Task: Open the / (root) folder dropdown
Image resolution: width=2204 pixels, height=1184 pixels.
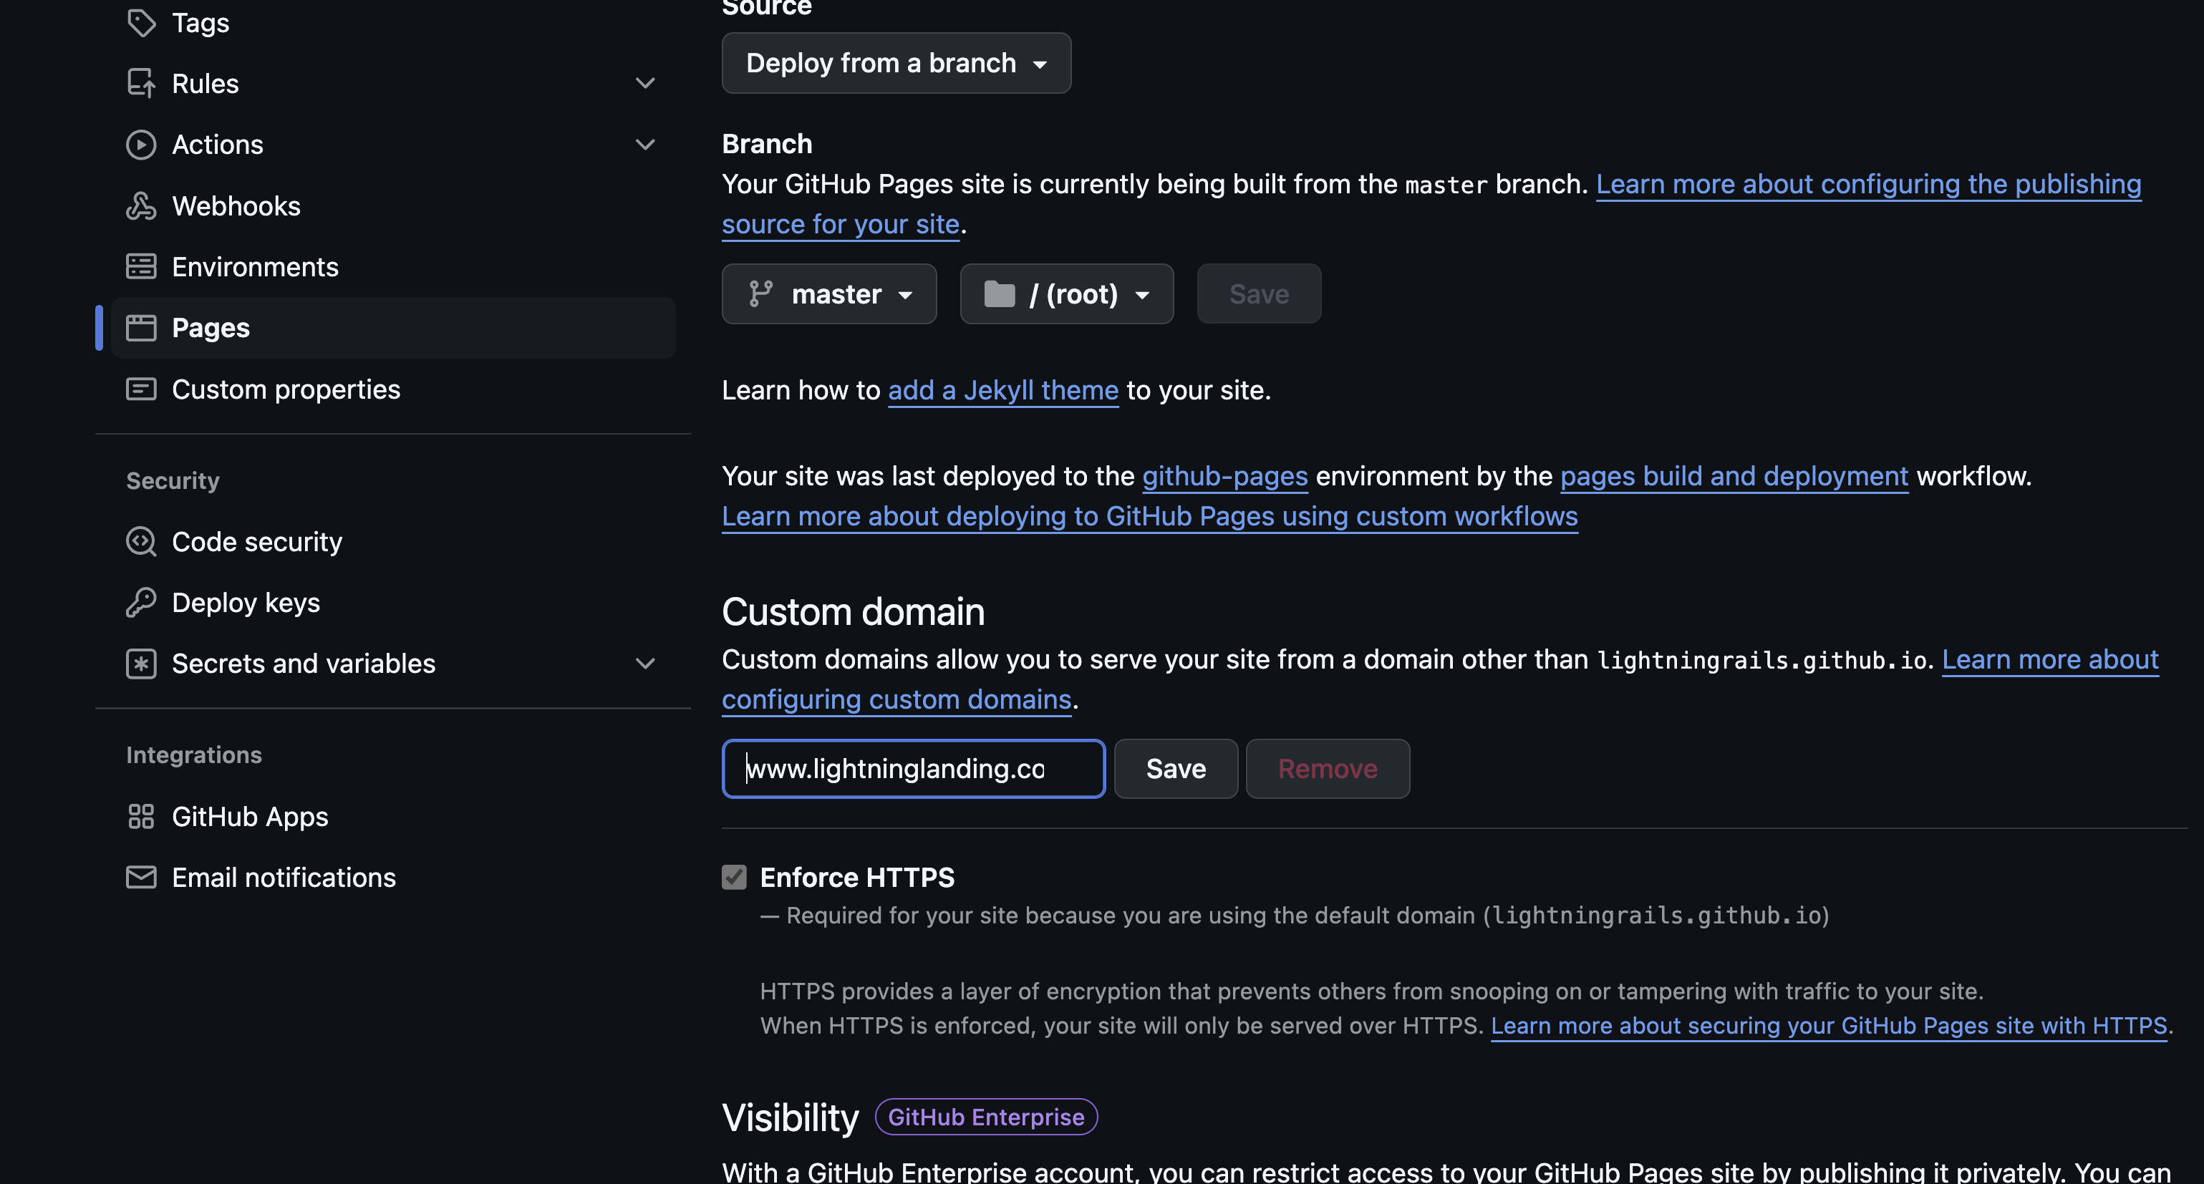Action: [1066, 294]
